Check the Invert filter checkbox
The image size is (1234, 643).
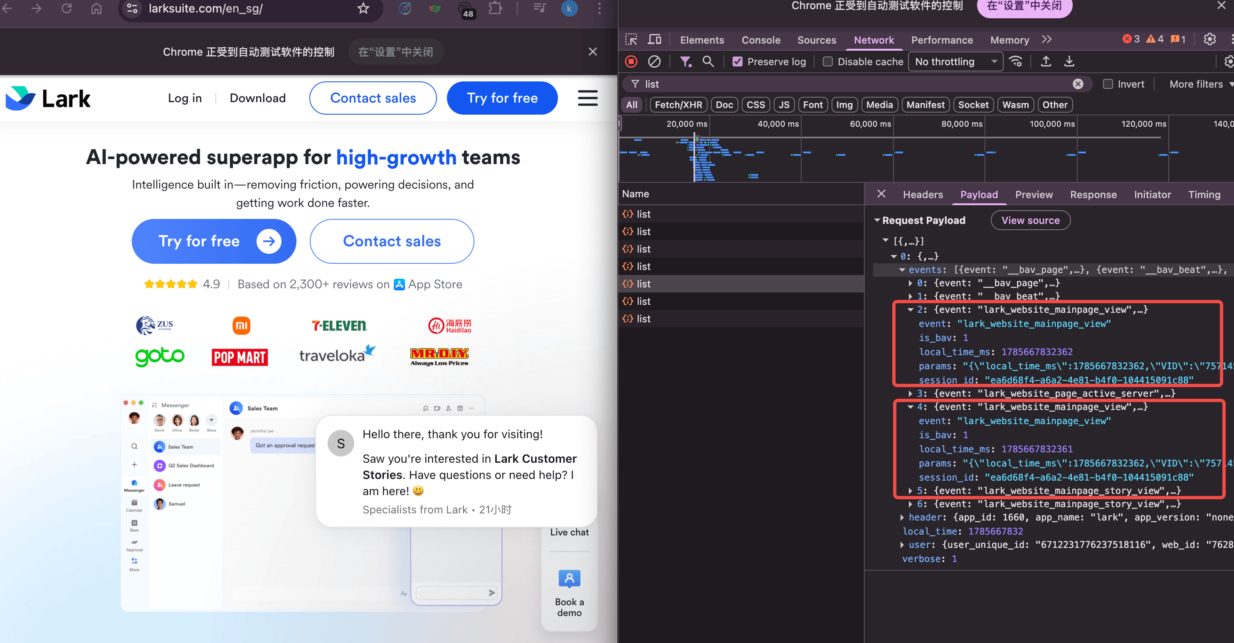coord(1108,84)
